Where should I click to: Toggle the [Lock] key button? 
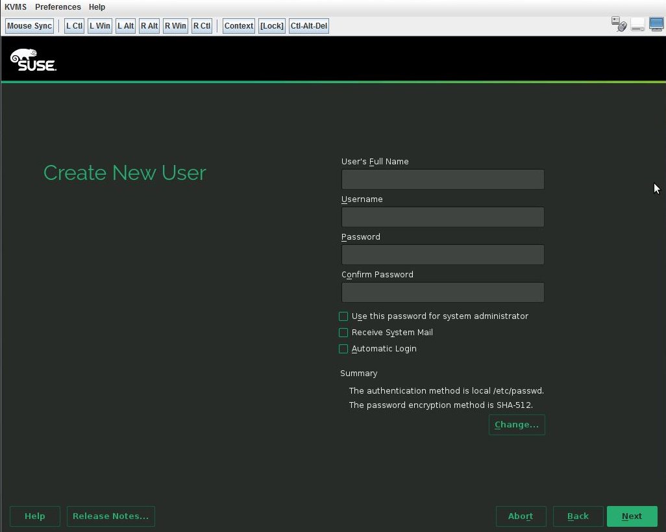coord(271,25)
